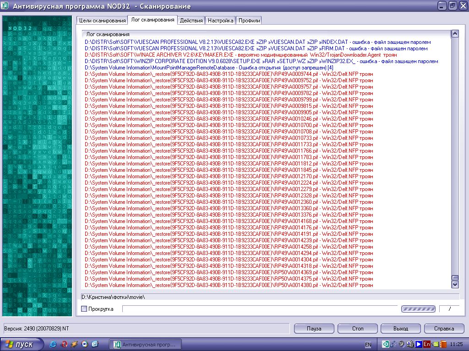Open help via Справка button
The height and width of the screenshot is (351, 469).
click(x=444, y=329)
